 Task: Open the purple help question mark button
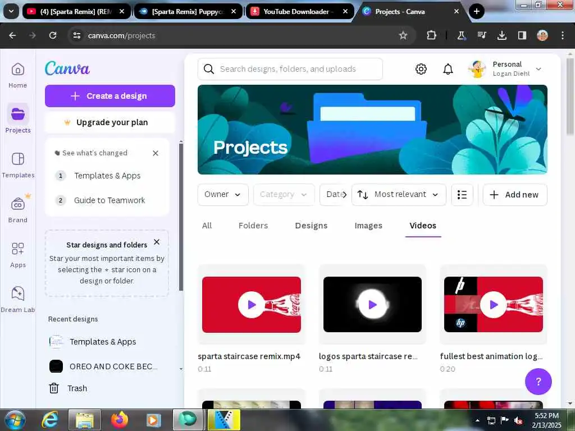pos(538,382)
